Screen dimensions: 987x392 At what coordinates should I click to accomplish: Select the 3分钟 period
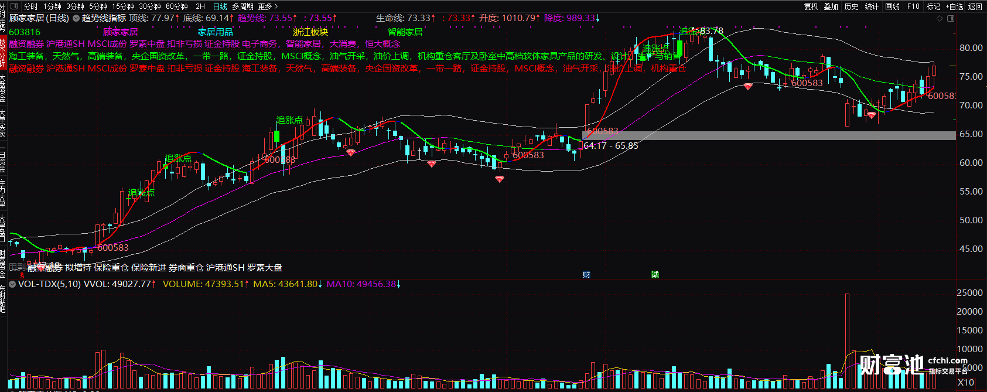pos(75,6)
